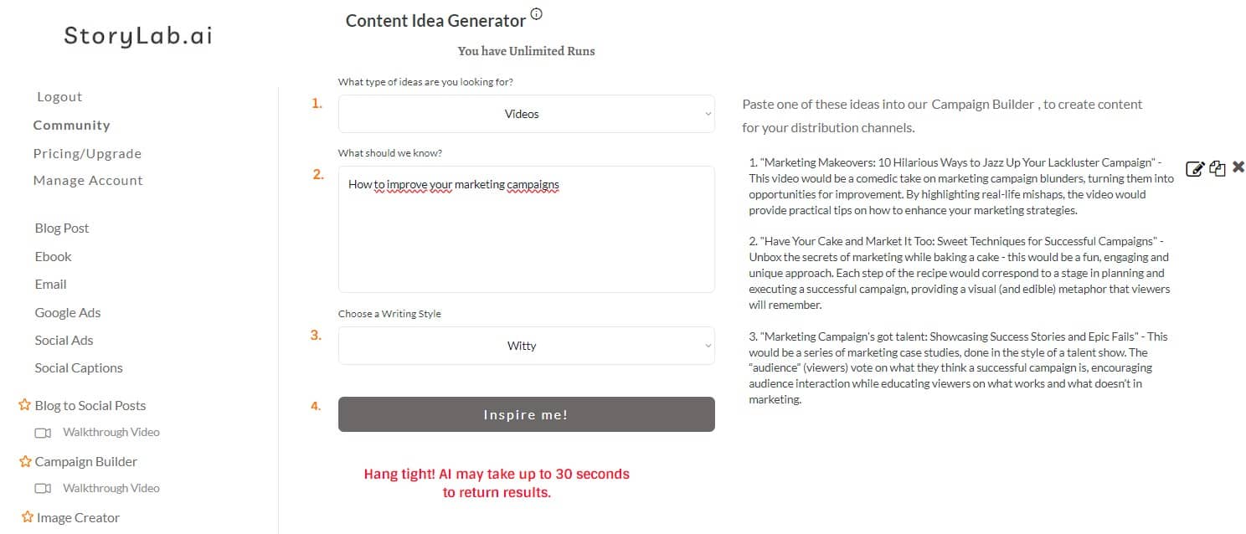Viewport: 1246px width, 534px height.
Task: Open the idea type dropdown showing Videos
Action: point(526,113)
